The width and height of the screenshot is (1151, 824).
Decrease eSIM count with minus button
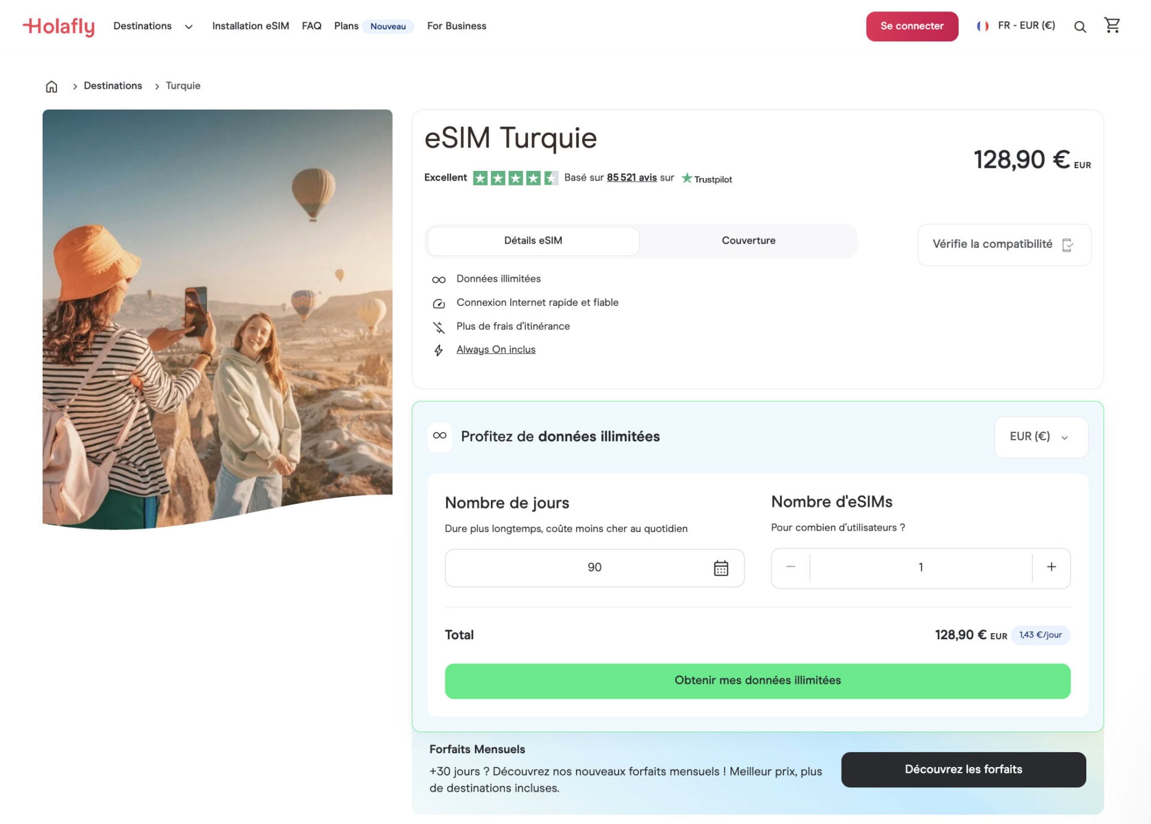(x=790, y=567)
